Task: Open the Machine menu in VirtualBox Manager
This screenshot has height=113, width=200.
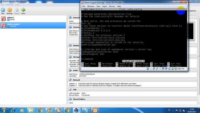Action: click(9, 5)
